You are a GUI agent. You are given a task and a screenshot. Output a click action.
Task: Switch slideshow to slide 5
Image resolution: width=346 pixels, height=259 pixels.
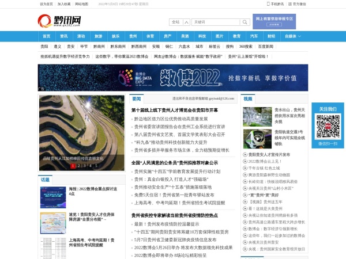[96, 166]
